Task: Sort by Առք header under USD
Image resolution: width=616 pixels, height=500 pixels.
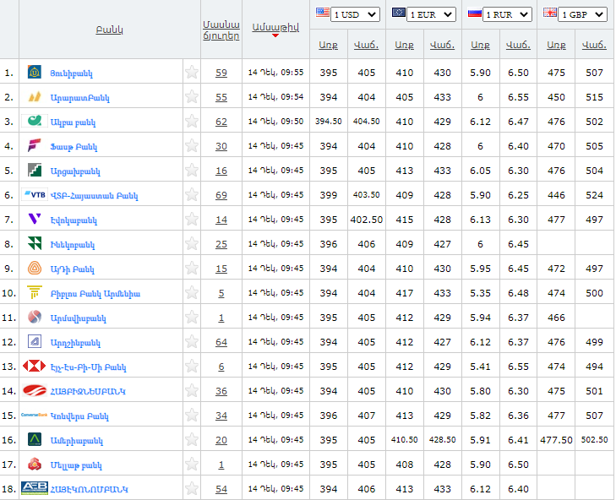Action: 329,44
